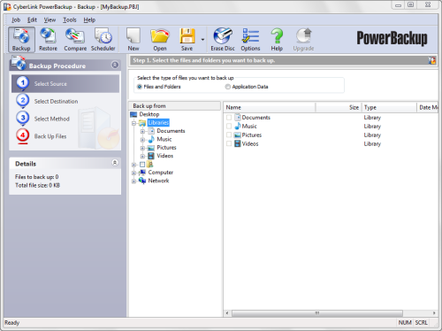This screenshot has width=442, height=331.
Task: Open the Tools menu
Action: pos(70,19)
